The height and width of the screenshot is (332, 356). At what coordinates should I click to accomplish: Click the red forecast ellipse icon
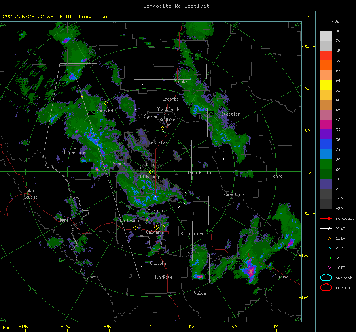[x=326, y=287]
